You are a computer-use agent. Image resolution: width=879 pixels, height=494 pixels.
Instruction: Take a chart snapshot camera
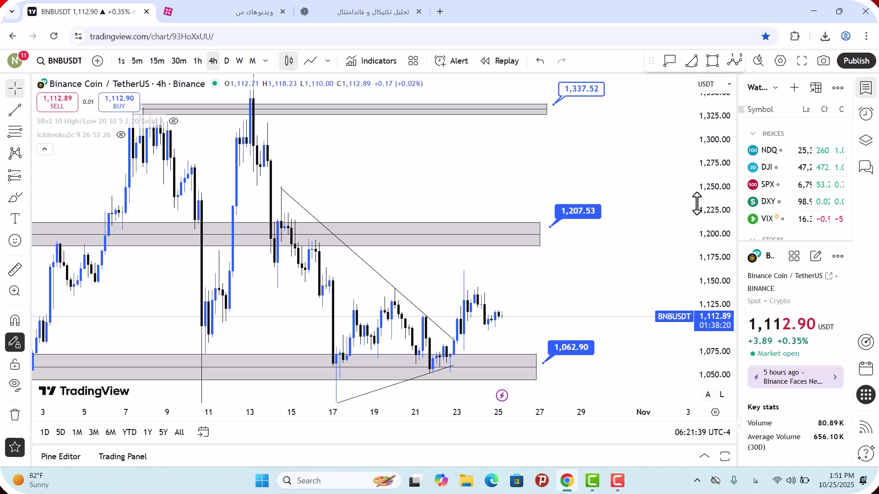click(x=824, y=61)
